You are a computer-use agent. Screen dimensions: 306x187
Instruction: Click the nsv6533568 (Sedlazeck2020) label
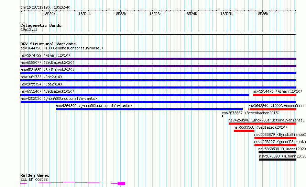coord(260,127)
